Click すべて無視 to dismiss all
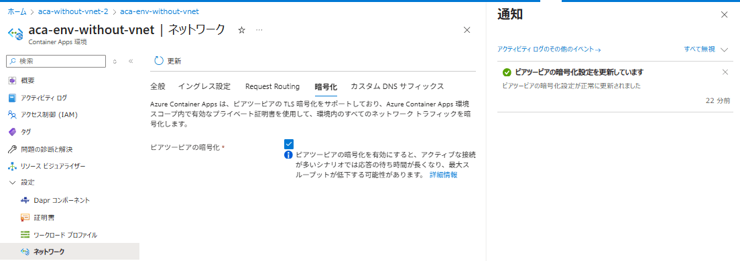The width and height of the screenshot is (740, 261). pos(699,49)
